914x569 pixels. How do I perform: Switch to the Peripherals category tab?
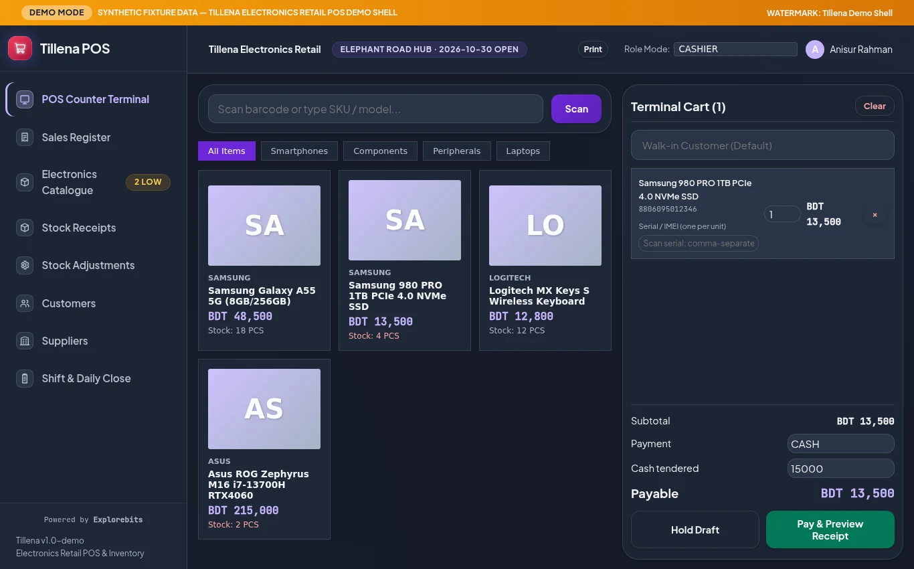pyautogui.click(x=456, y=151)
